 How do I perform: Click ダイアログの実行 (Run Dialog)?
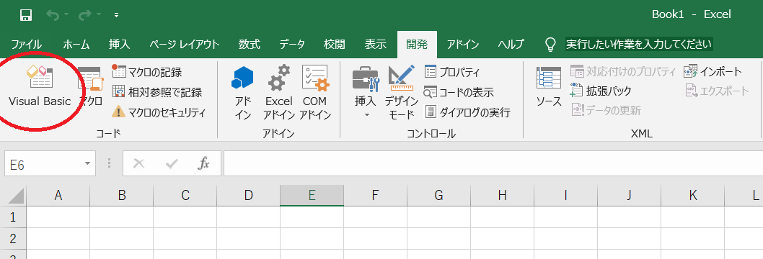click(467, 112)
